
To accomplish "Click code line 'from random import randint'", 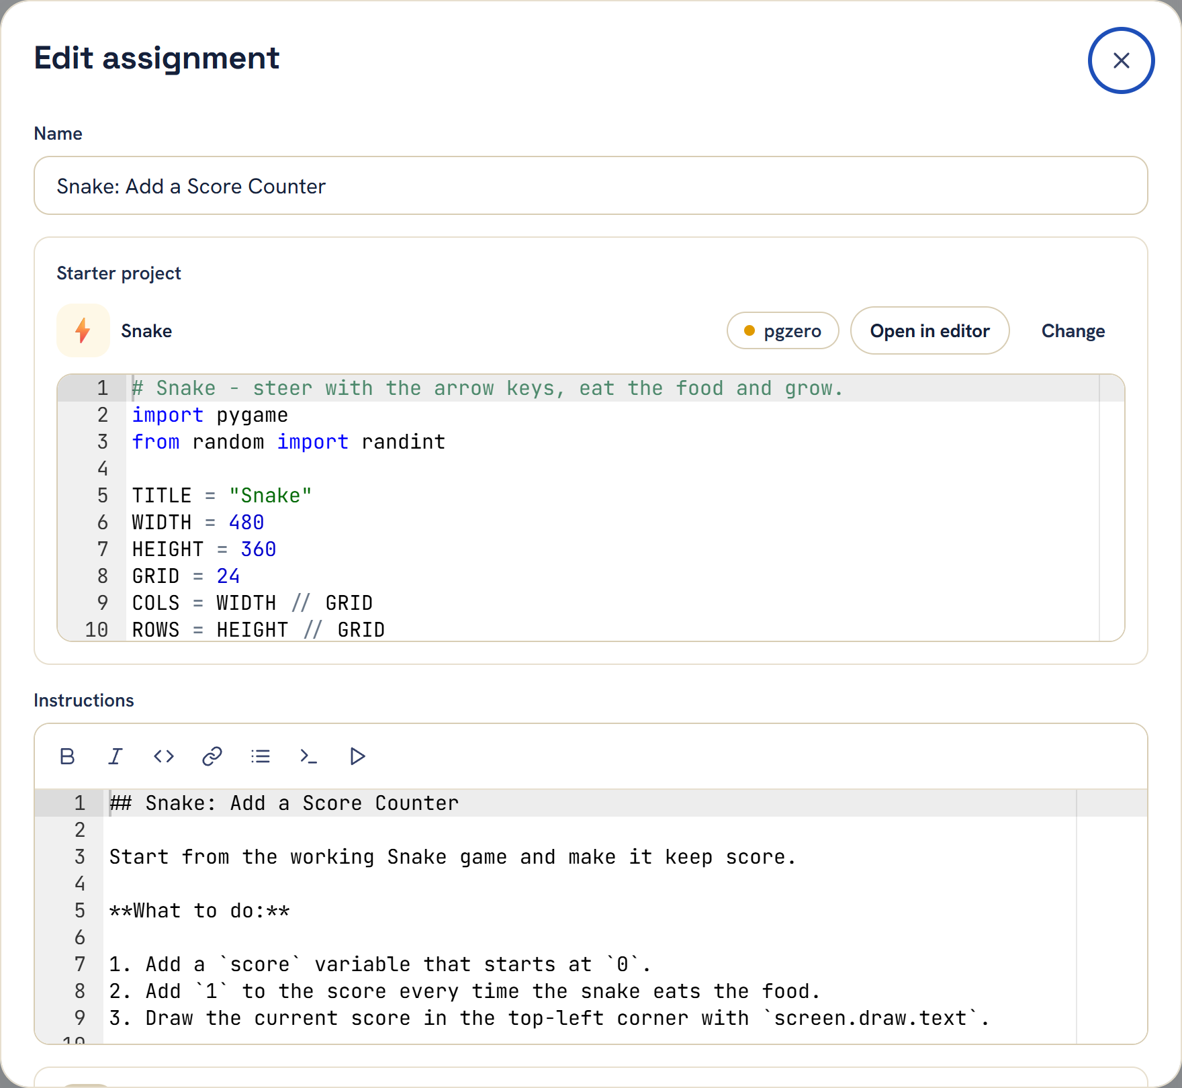I will point(289,442).
